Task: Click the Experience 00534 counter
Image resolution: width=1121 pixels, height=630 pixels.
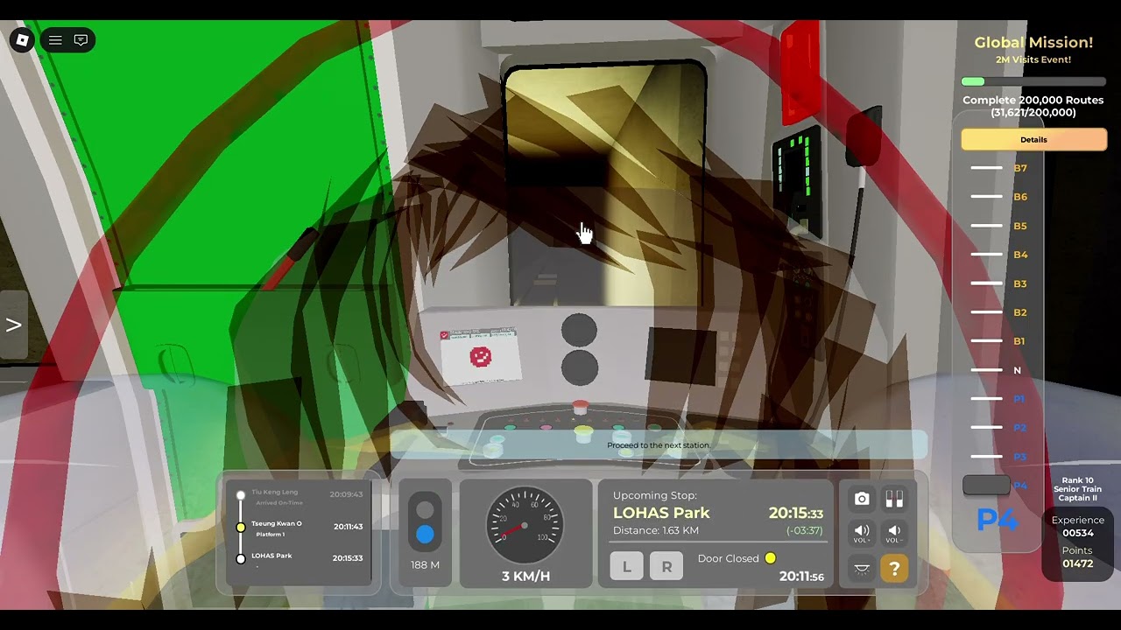Action: [x=1077, y=526]
